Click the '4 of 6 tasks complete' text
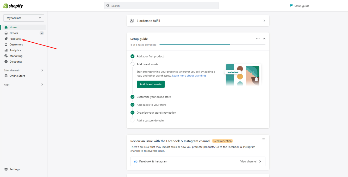The width and height of the screenshot is (348, 177). [x=143, y=45]
